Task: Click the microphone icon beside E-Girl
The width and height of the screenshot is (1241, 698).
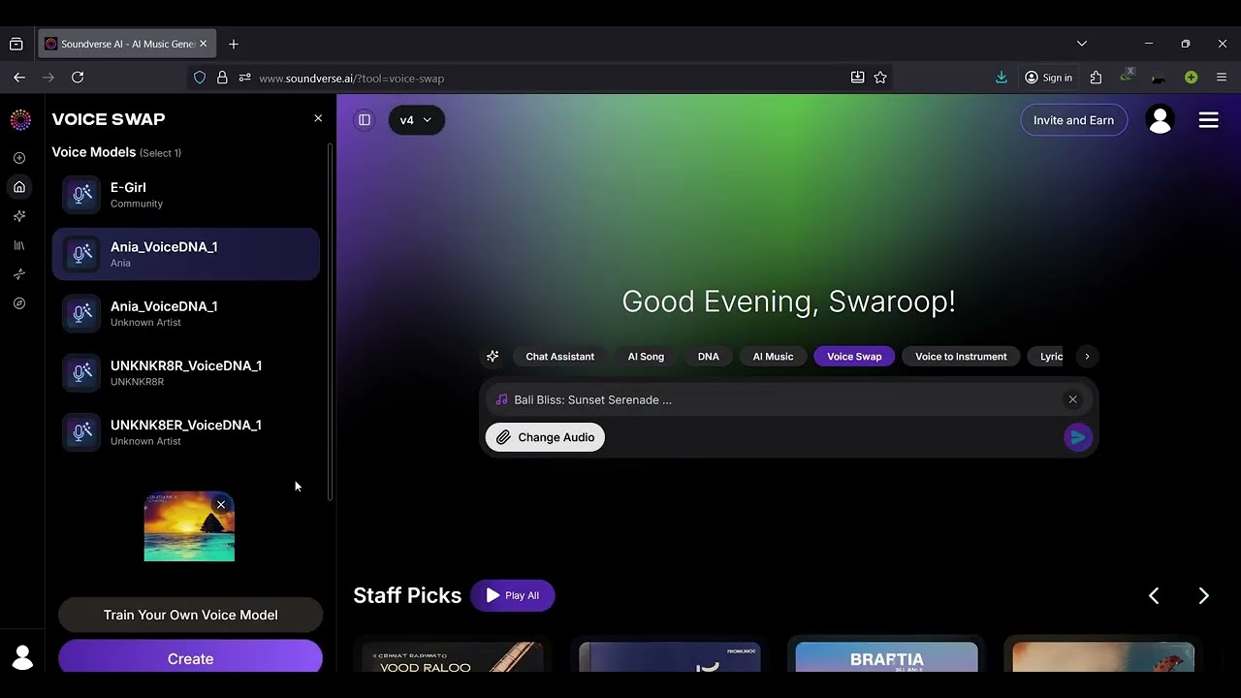Action: [x=81, y=195]
